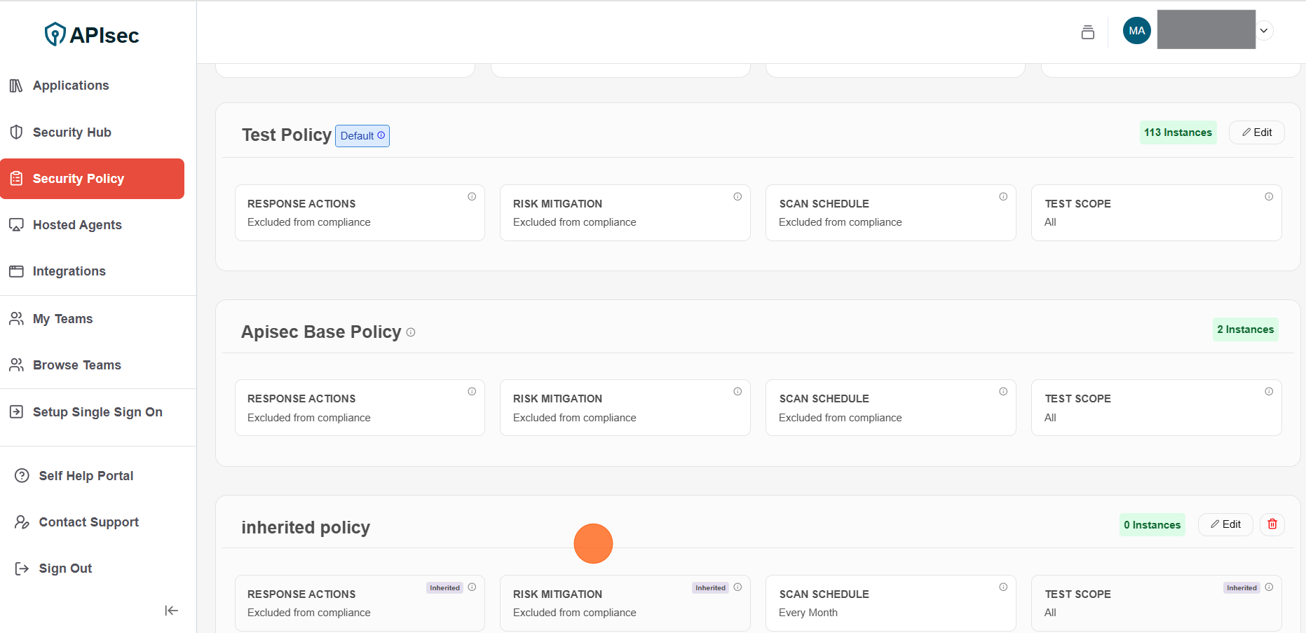Collapse the sidebar with arrow icon

[171, 611]
